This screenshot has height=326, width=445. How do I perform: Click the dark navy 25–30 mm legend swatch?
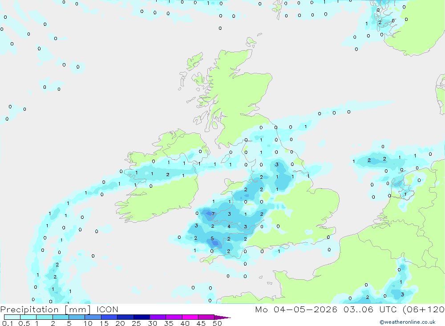142,317
